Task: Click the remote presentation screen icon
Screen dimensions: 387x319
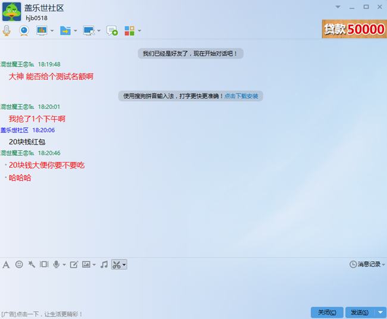Action: pos(42,30)
